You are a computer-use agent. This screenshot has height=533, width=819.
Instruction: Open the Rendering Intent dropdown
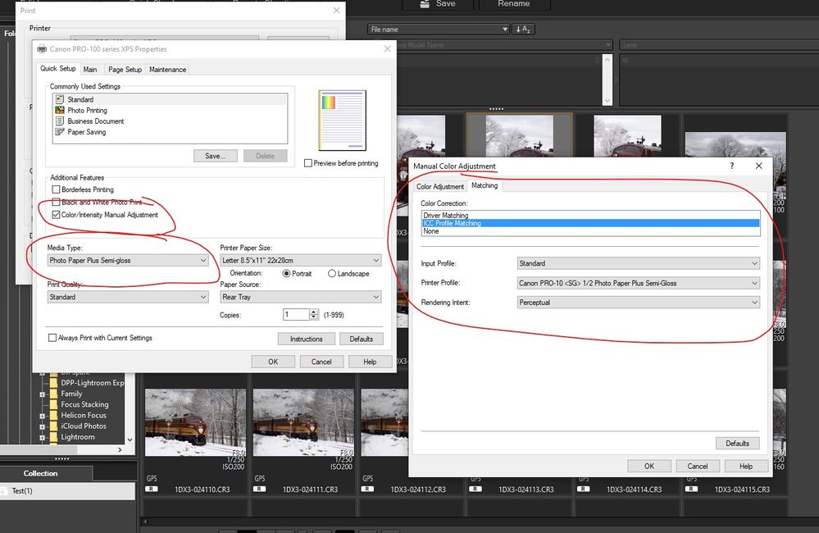click(753, 303)
